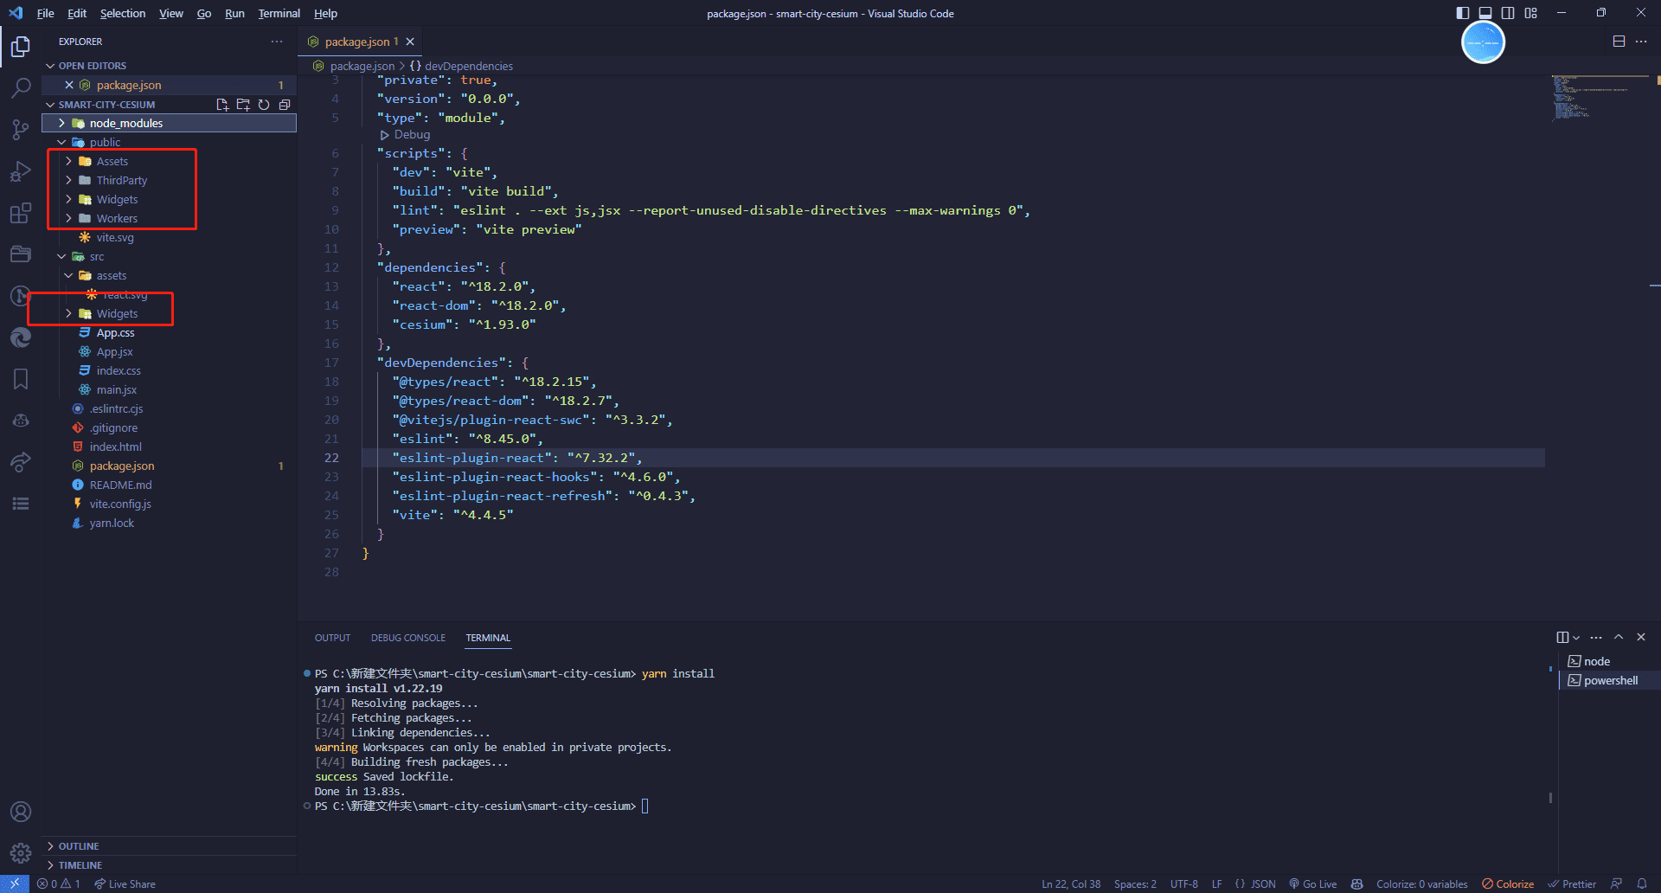
Task: Close the package.json editor tab
Action: (x=410, y=42)
